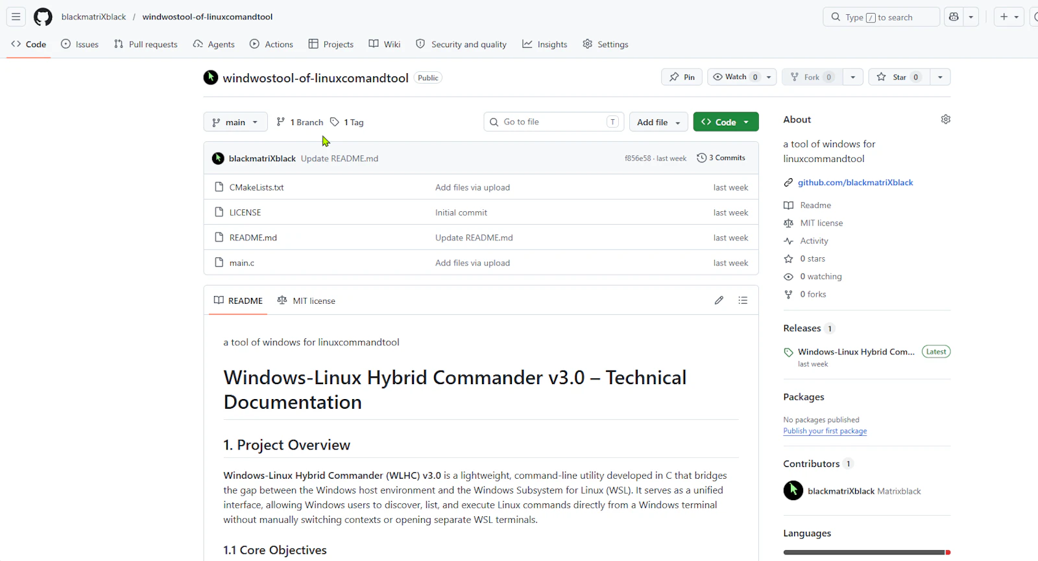1038x561 pixels.
Task: Switch to the Code tab
Action: [29, 44]
